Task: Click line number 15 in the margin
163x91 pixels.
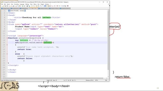Action: point(4,42)
